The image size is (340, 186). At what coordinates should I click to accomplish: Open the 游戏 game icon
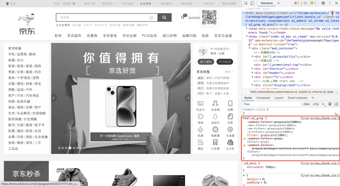coord(200,116)
